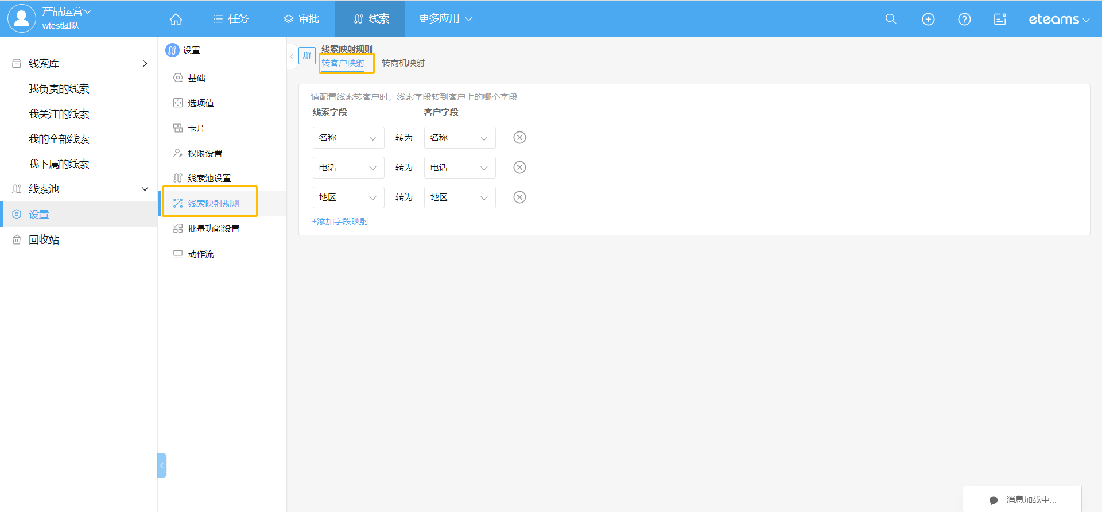The width and height of the screenshot is (1102, 512).
Task: Remove the 地区 mapping row
Action: coord(519,197)
